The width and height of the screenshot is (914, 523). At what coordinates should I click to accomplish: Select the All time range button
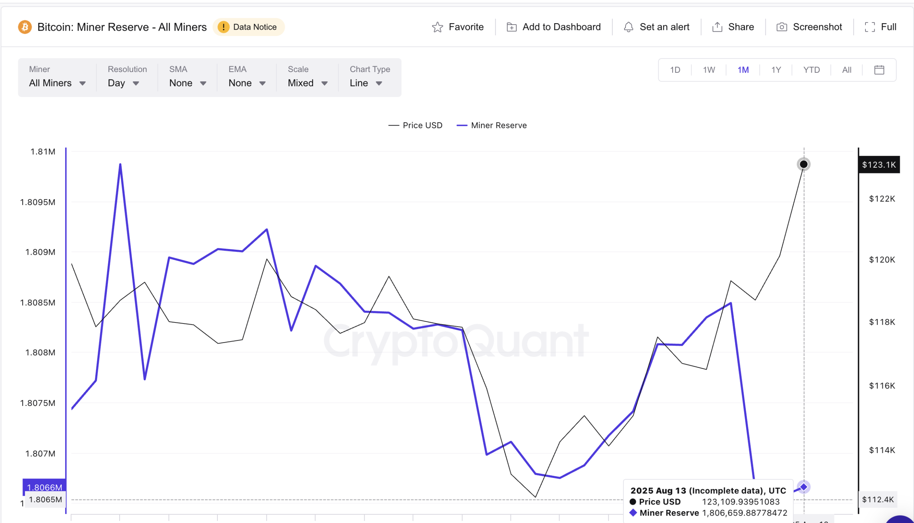(x=847, y=70)
